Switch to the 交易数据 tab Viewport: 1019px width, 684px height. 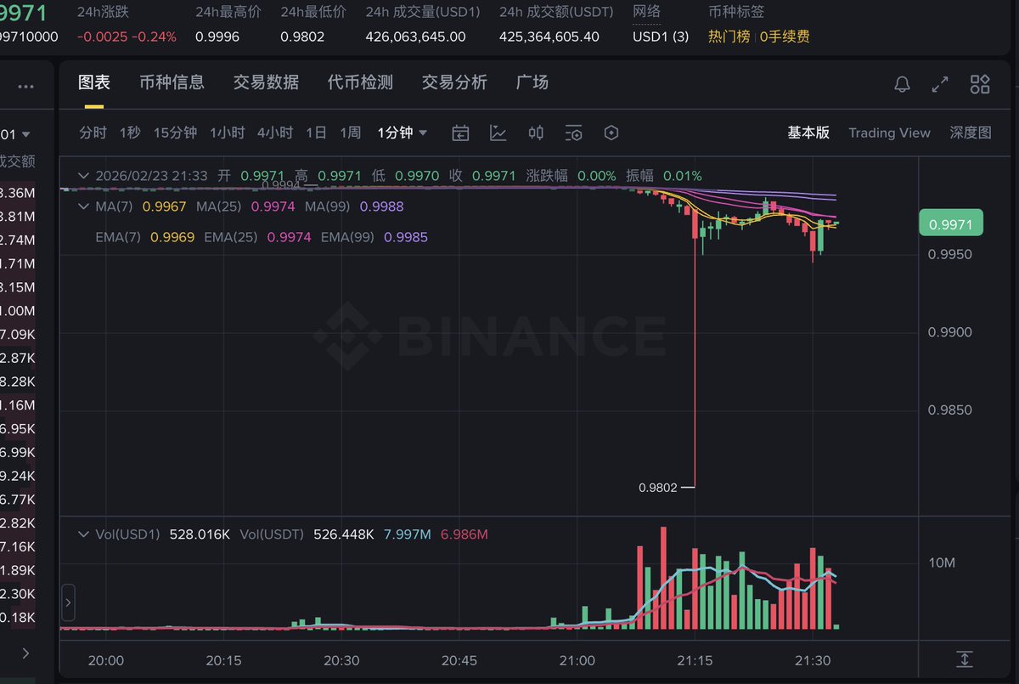[266, 82]
